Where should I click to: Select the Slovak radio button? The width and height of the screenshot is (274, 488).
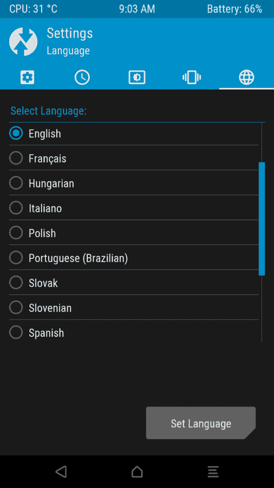[x=16, y=283]
